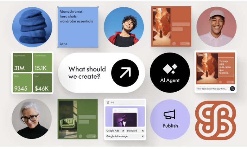This screenshot has height=149, width=247.
Task: Click the blue Monochrome hero shots note
Action: tap(78, 27)
